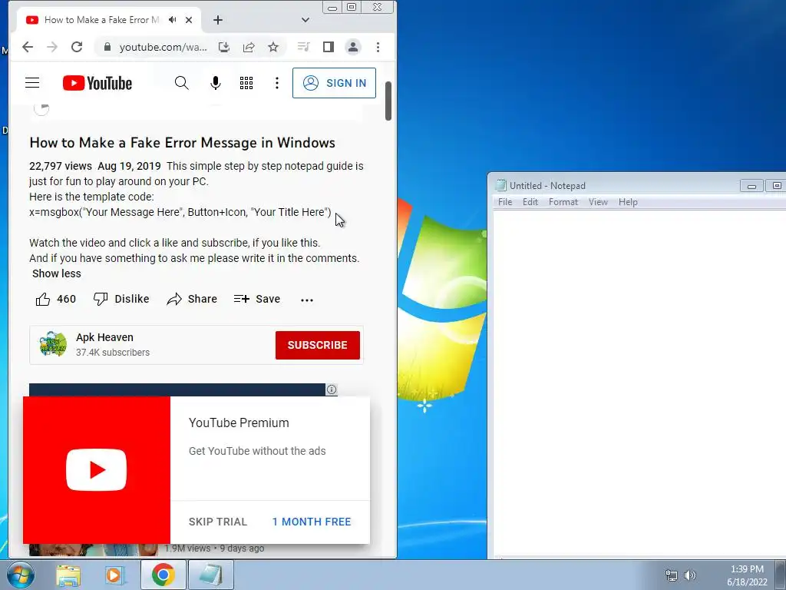Click the SIGN IN button

pos(335,83)
